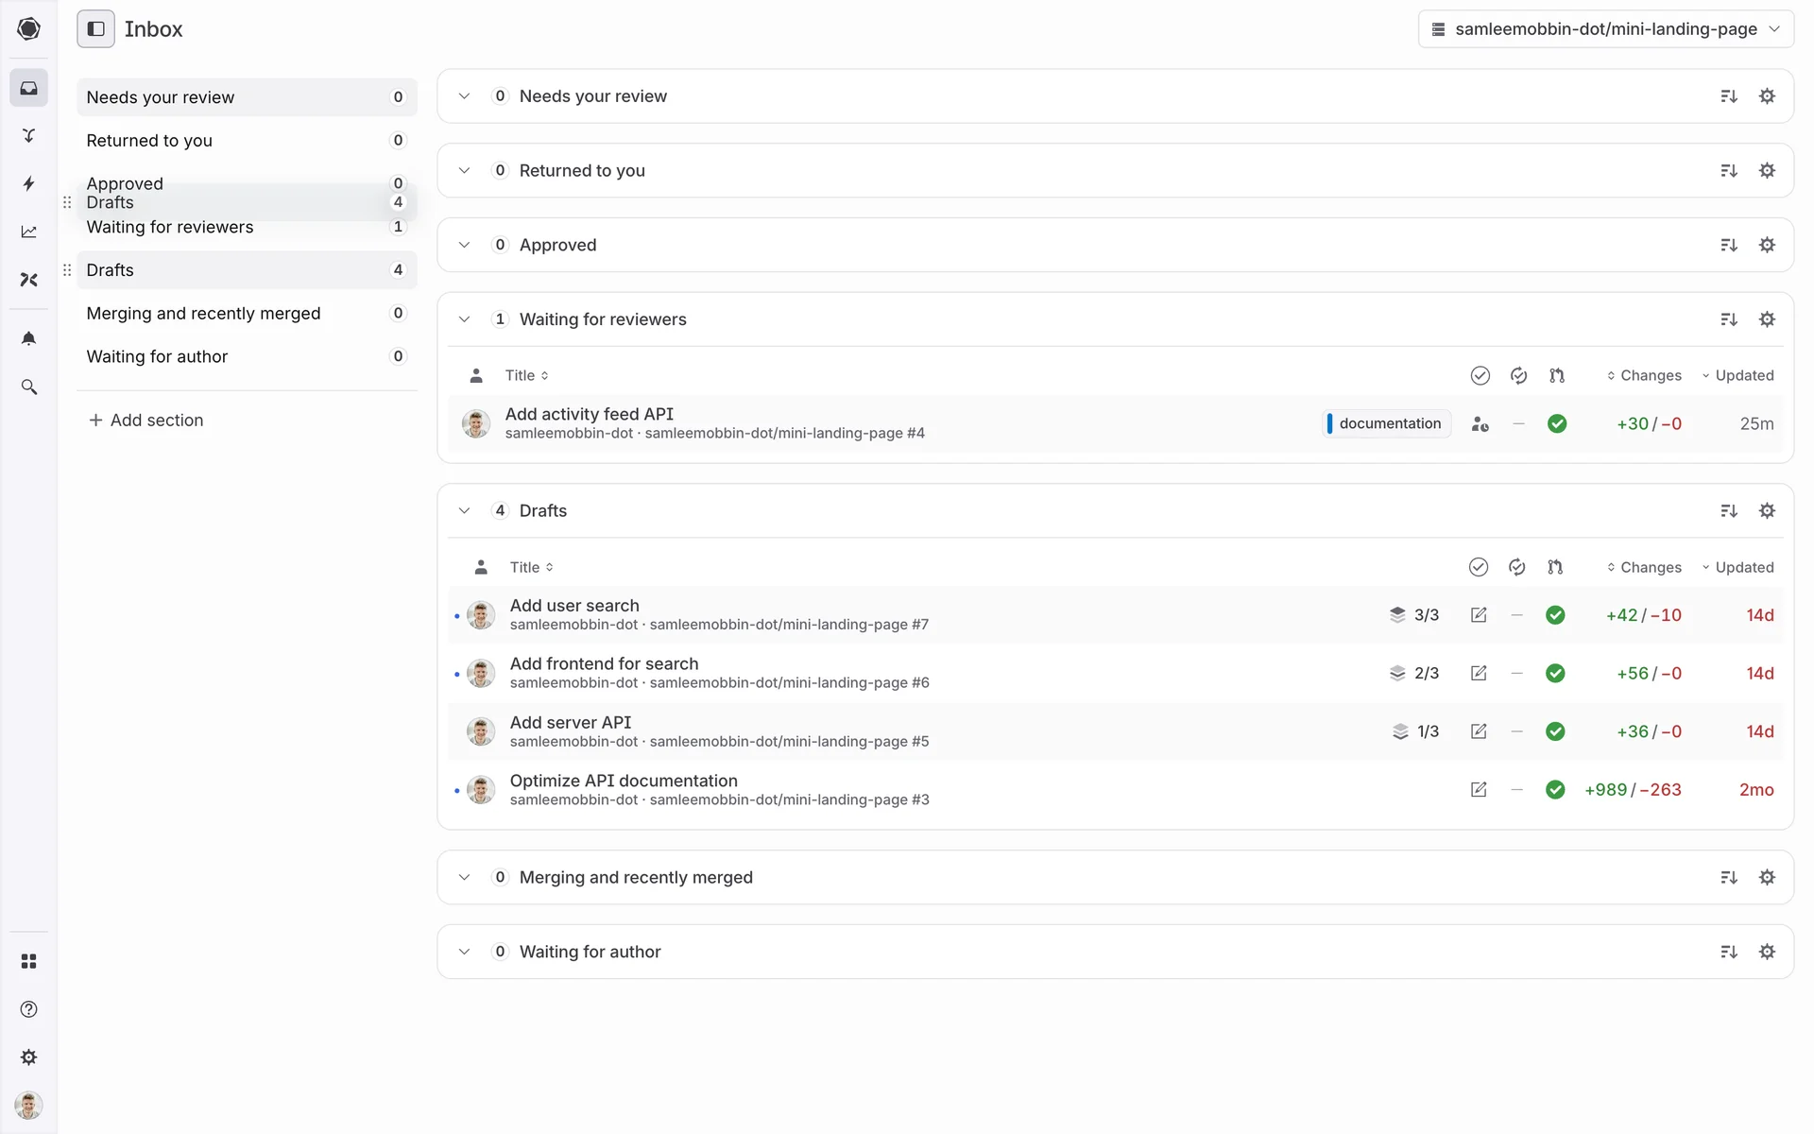The width and height of the screenshot is (1814, 1134).
Task: Click the search magnifier icon
Action: tap(29, 387)
